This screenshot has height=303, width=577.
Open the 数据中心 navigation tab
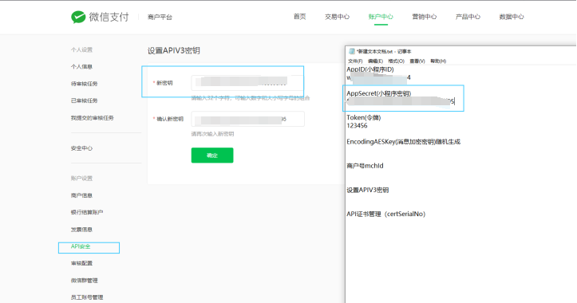click(x=512, y=17)
